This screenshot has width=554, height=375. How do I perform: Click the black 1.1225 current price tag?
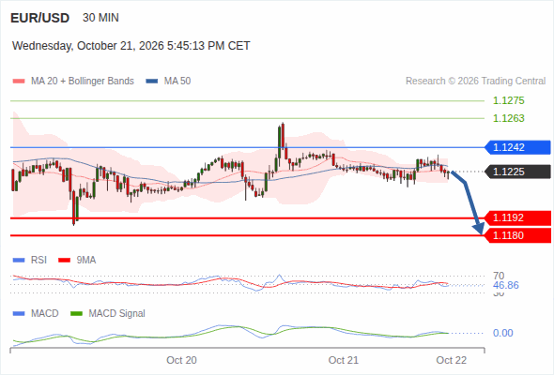(x=517, y=172)
